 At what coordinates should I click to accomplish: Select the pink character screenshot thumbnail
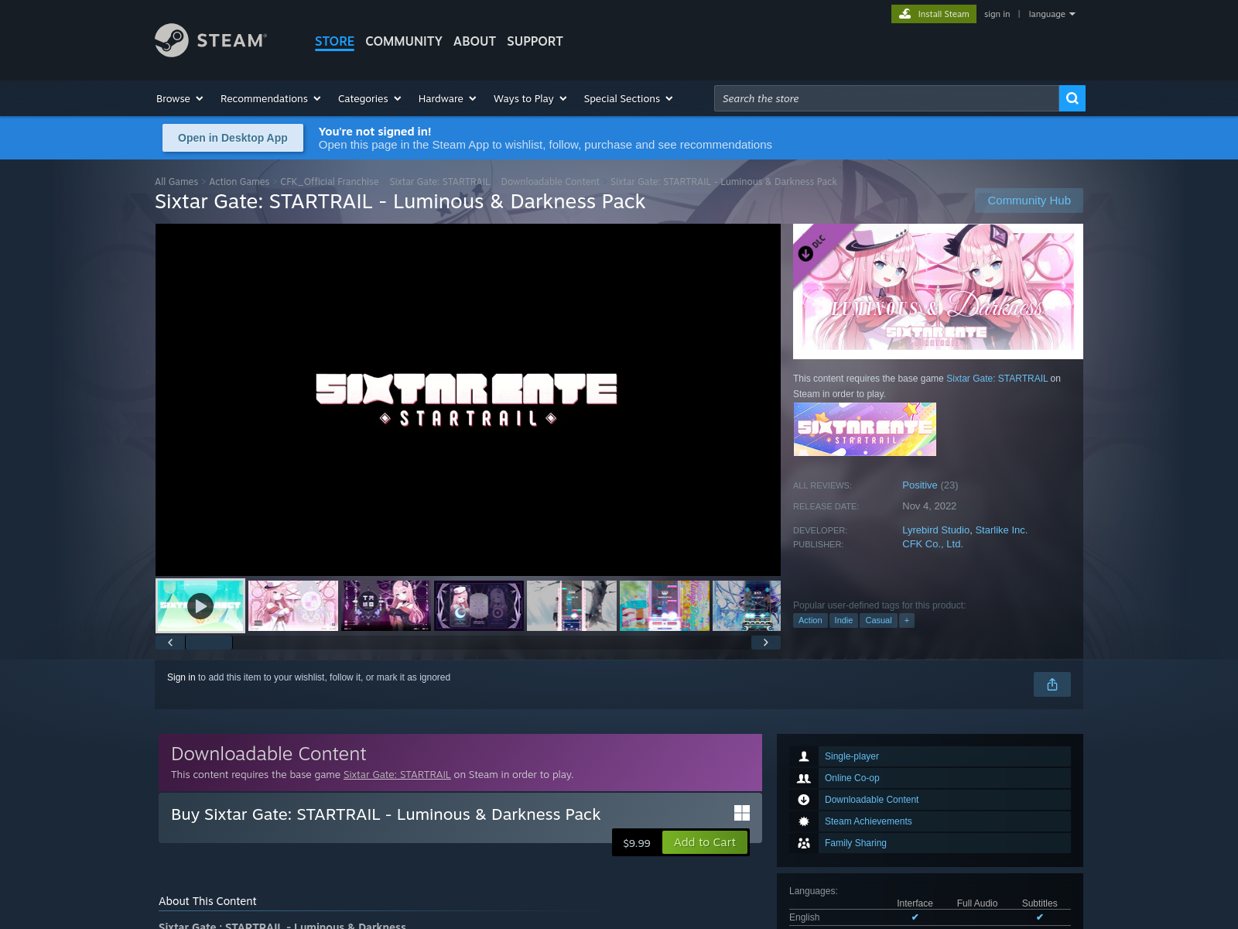pyautogui.click(x=293, y=605)
